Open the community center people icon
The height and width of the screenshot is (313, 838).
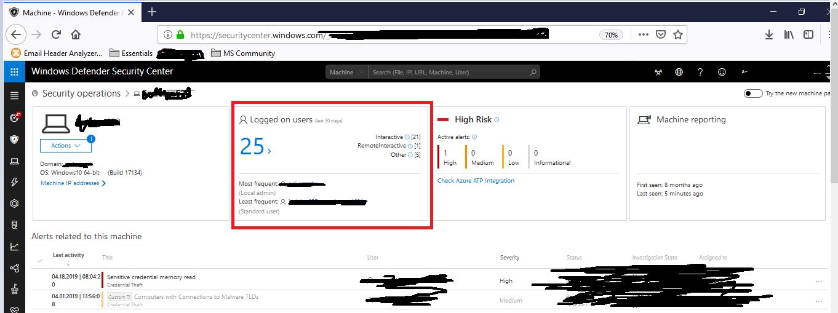click(658, 72)
